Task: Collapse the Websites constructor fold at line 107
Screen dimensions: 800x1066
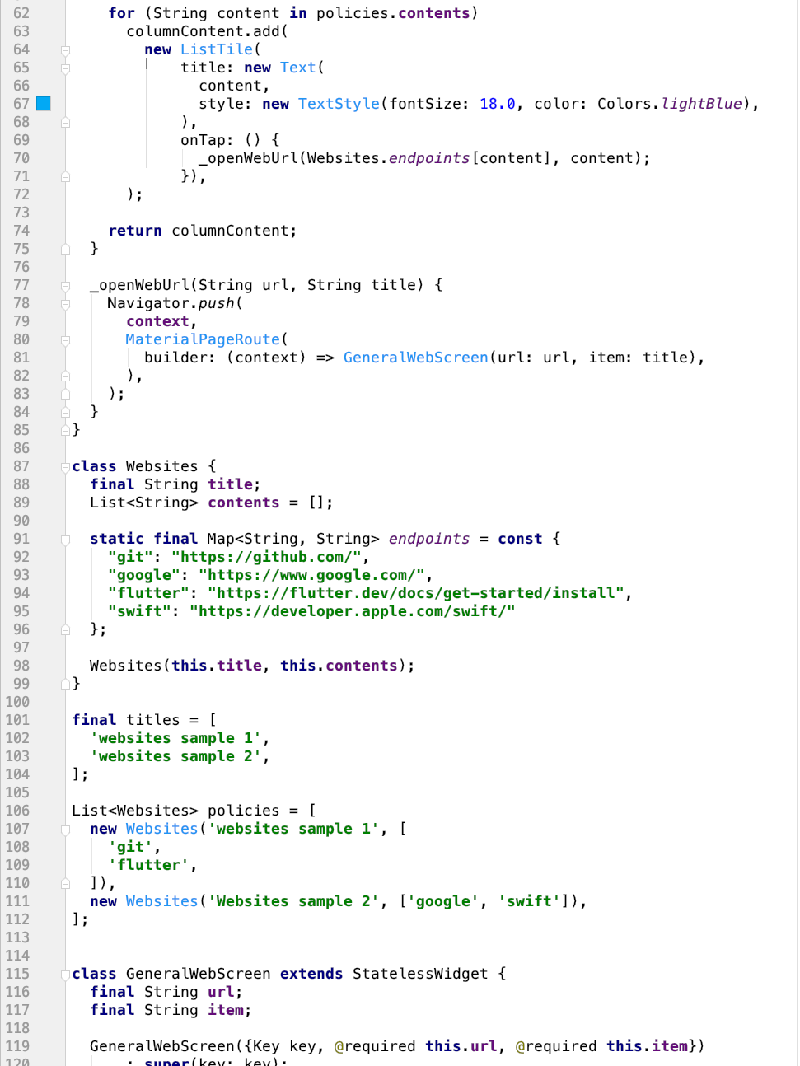Action: (67, 829)
